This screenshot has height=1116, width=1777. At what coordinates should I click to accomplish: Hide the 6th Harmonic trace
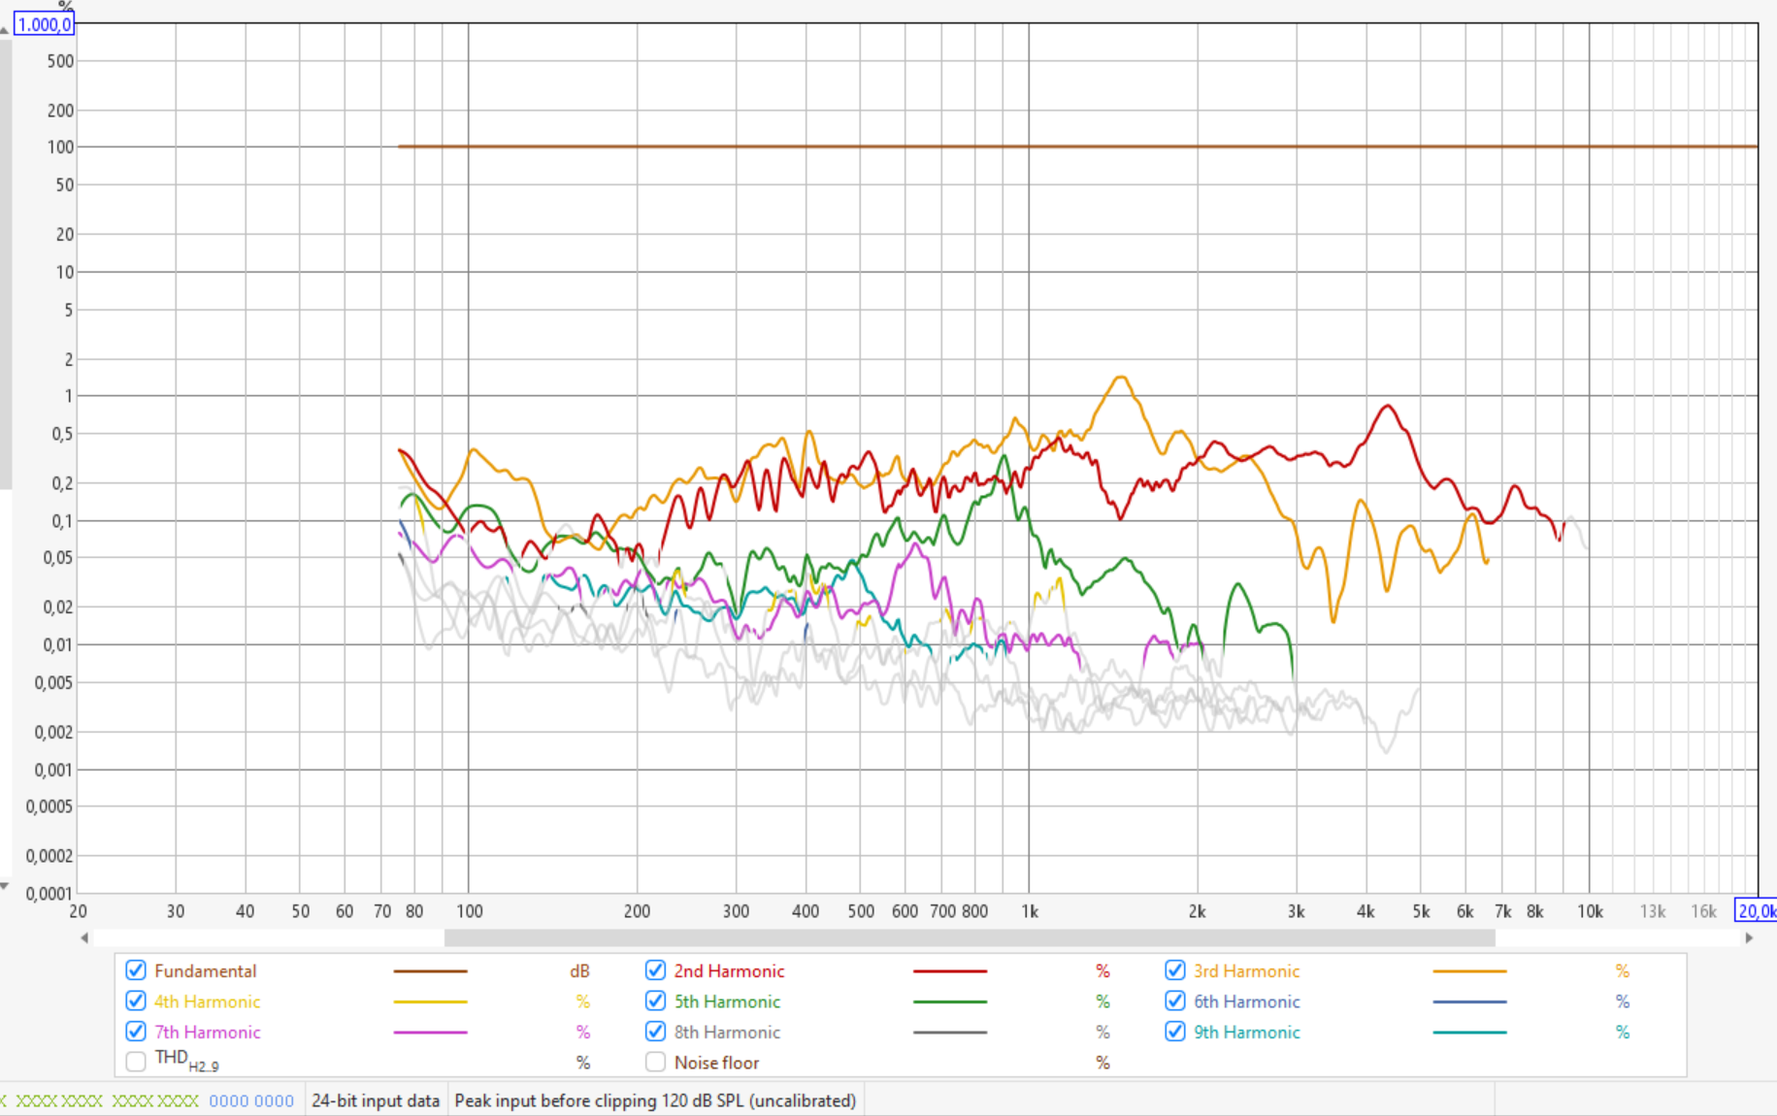pos(1174,1001)
